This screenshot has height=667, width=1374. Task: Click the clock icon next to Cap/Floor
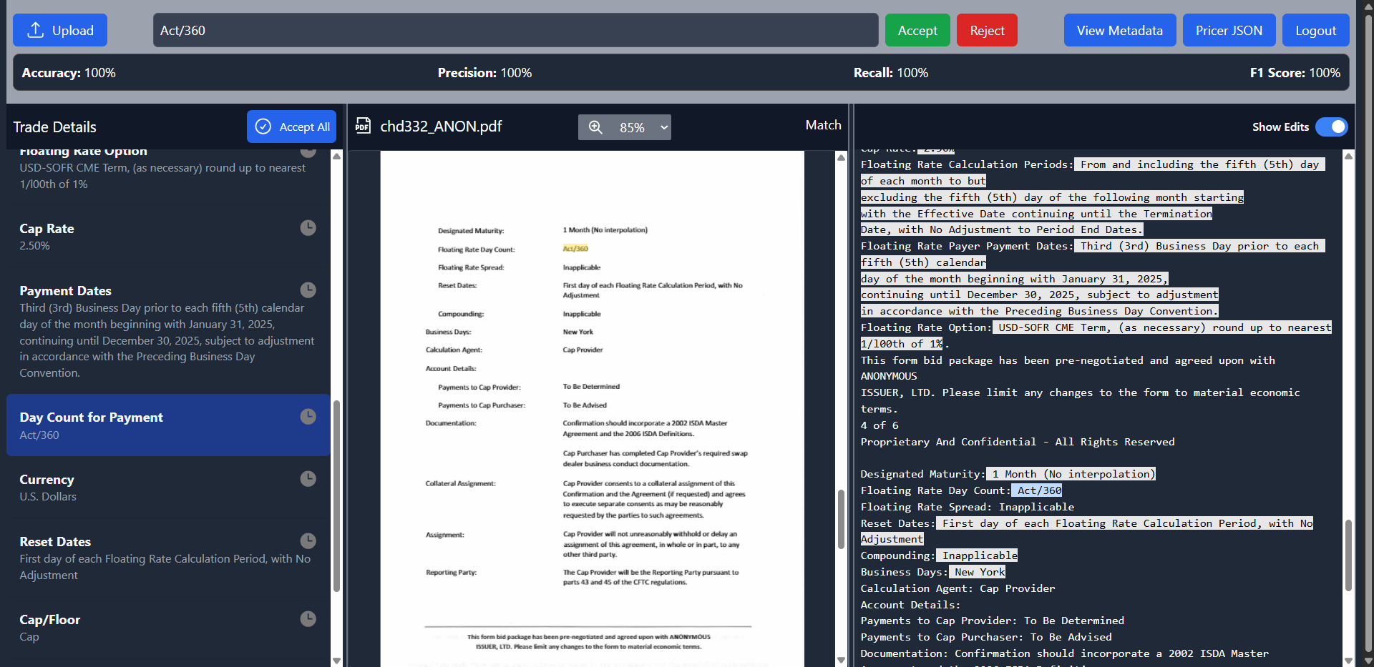point(308,618)
